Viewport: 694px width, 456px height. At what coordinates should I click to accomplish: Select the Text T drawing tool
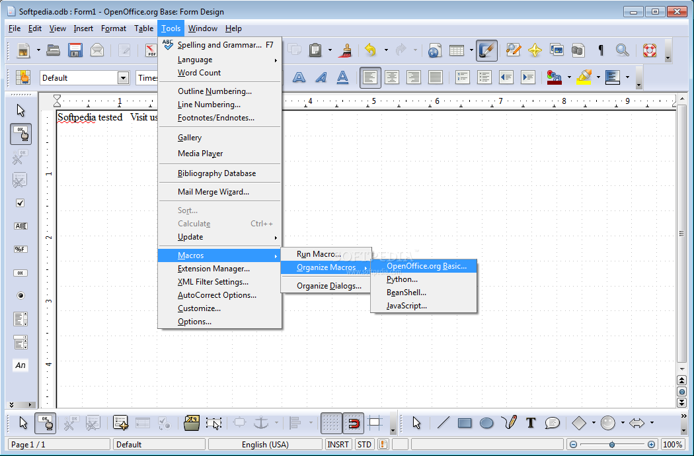point(531,423)
